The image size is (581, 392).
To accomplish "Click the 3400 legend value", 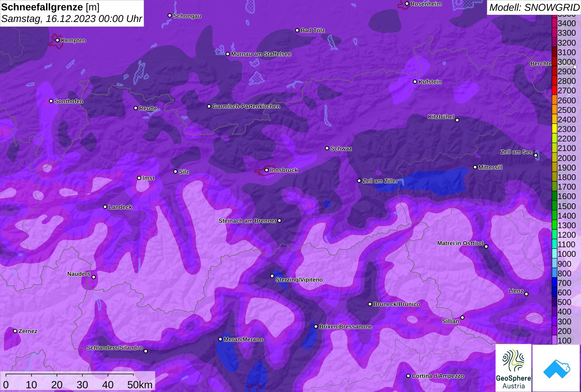I will [566, 23].
